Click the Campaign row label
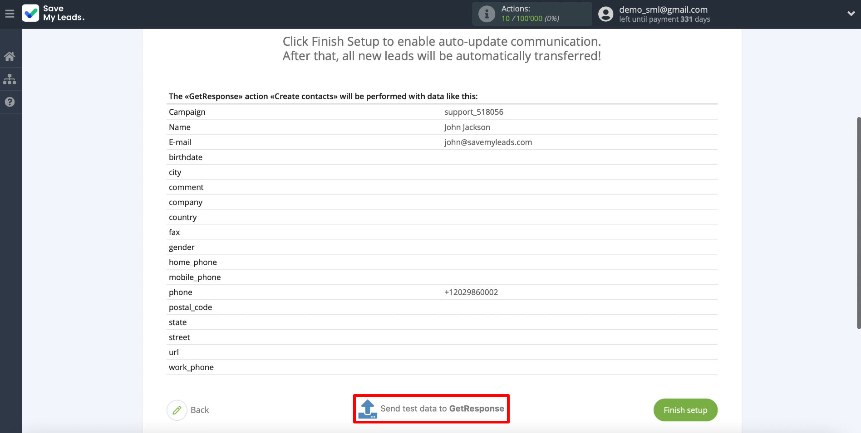 tap(187, 112)
